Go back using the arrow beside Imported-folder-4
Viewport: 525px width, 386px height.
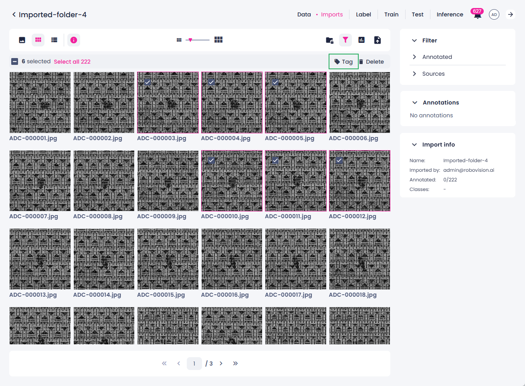pos(14,14)
